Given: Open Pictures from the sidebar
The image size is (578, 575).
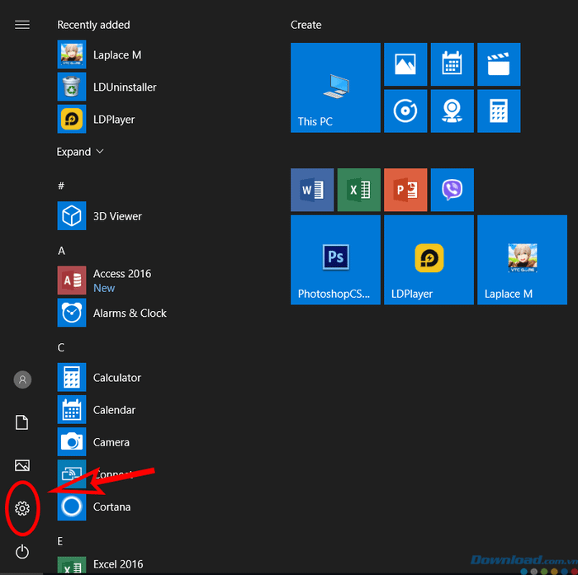Looking at the screenshot, I should pyautogui.click(x=22, y=465).
